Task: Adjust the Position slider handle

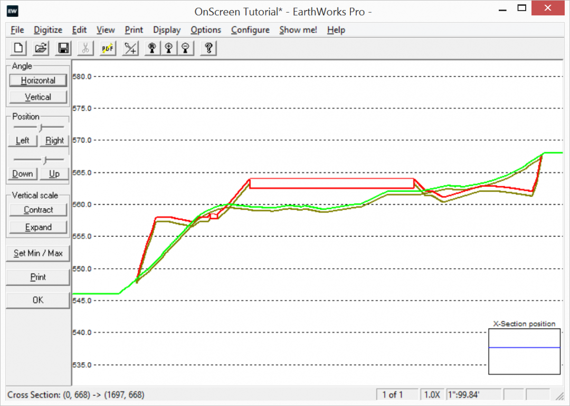Action: tap(41, 127)
